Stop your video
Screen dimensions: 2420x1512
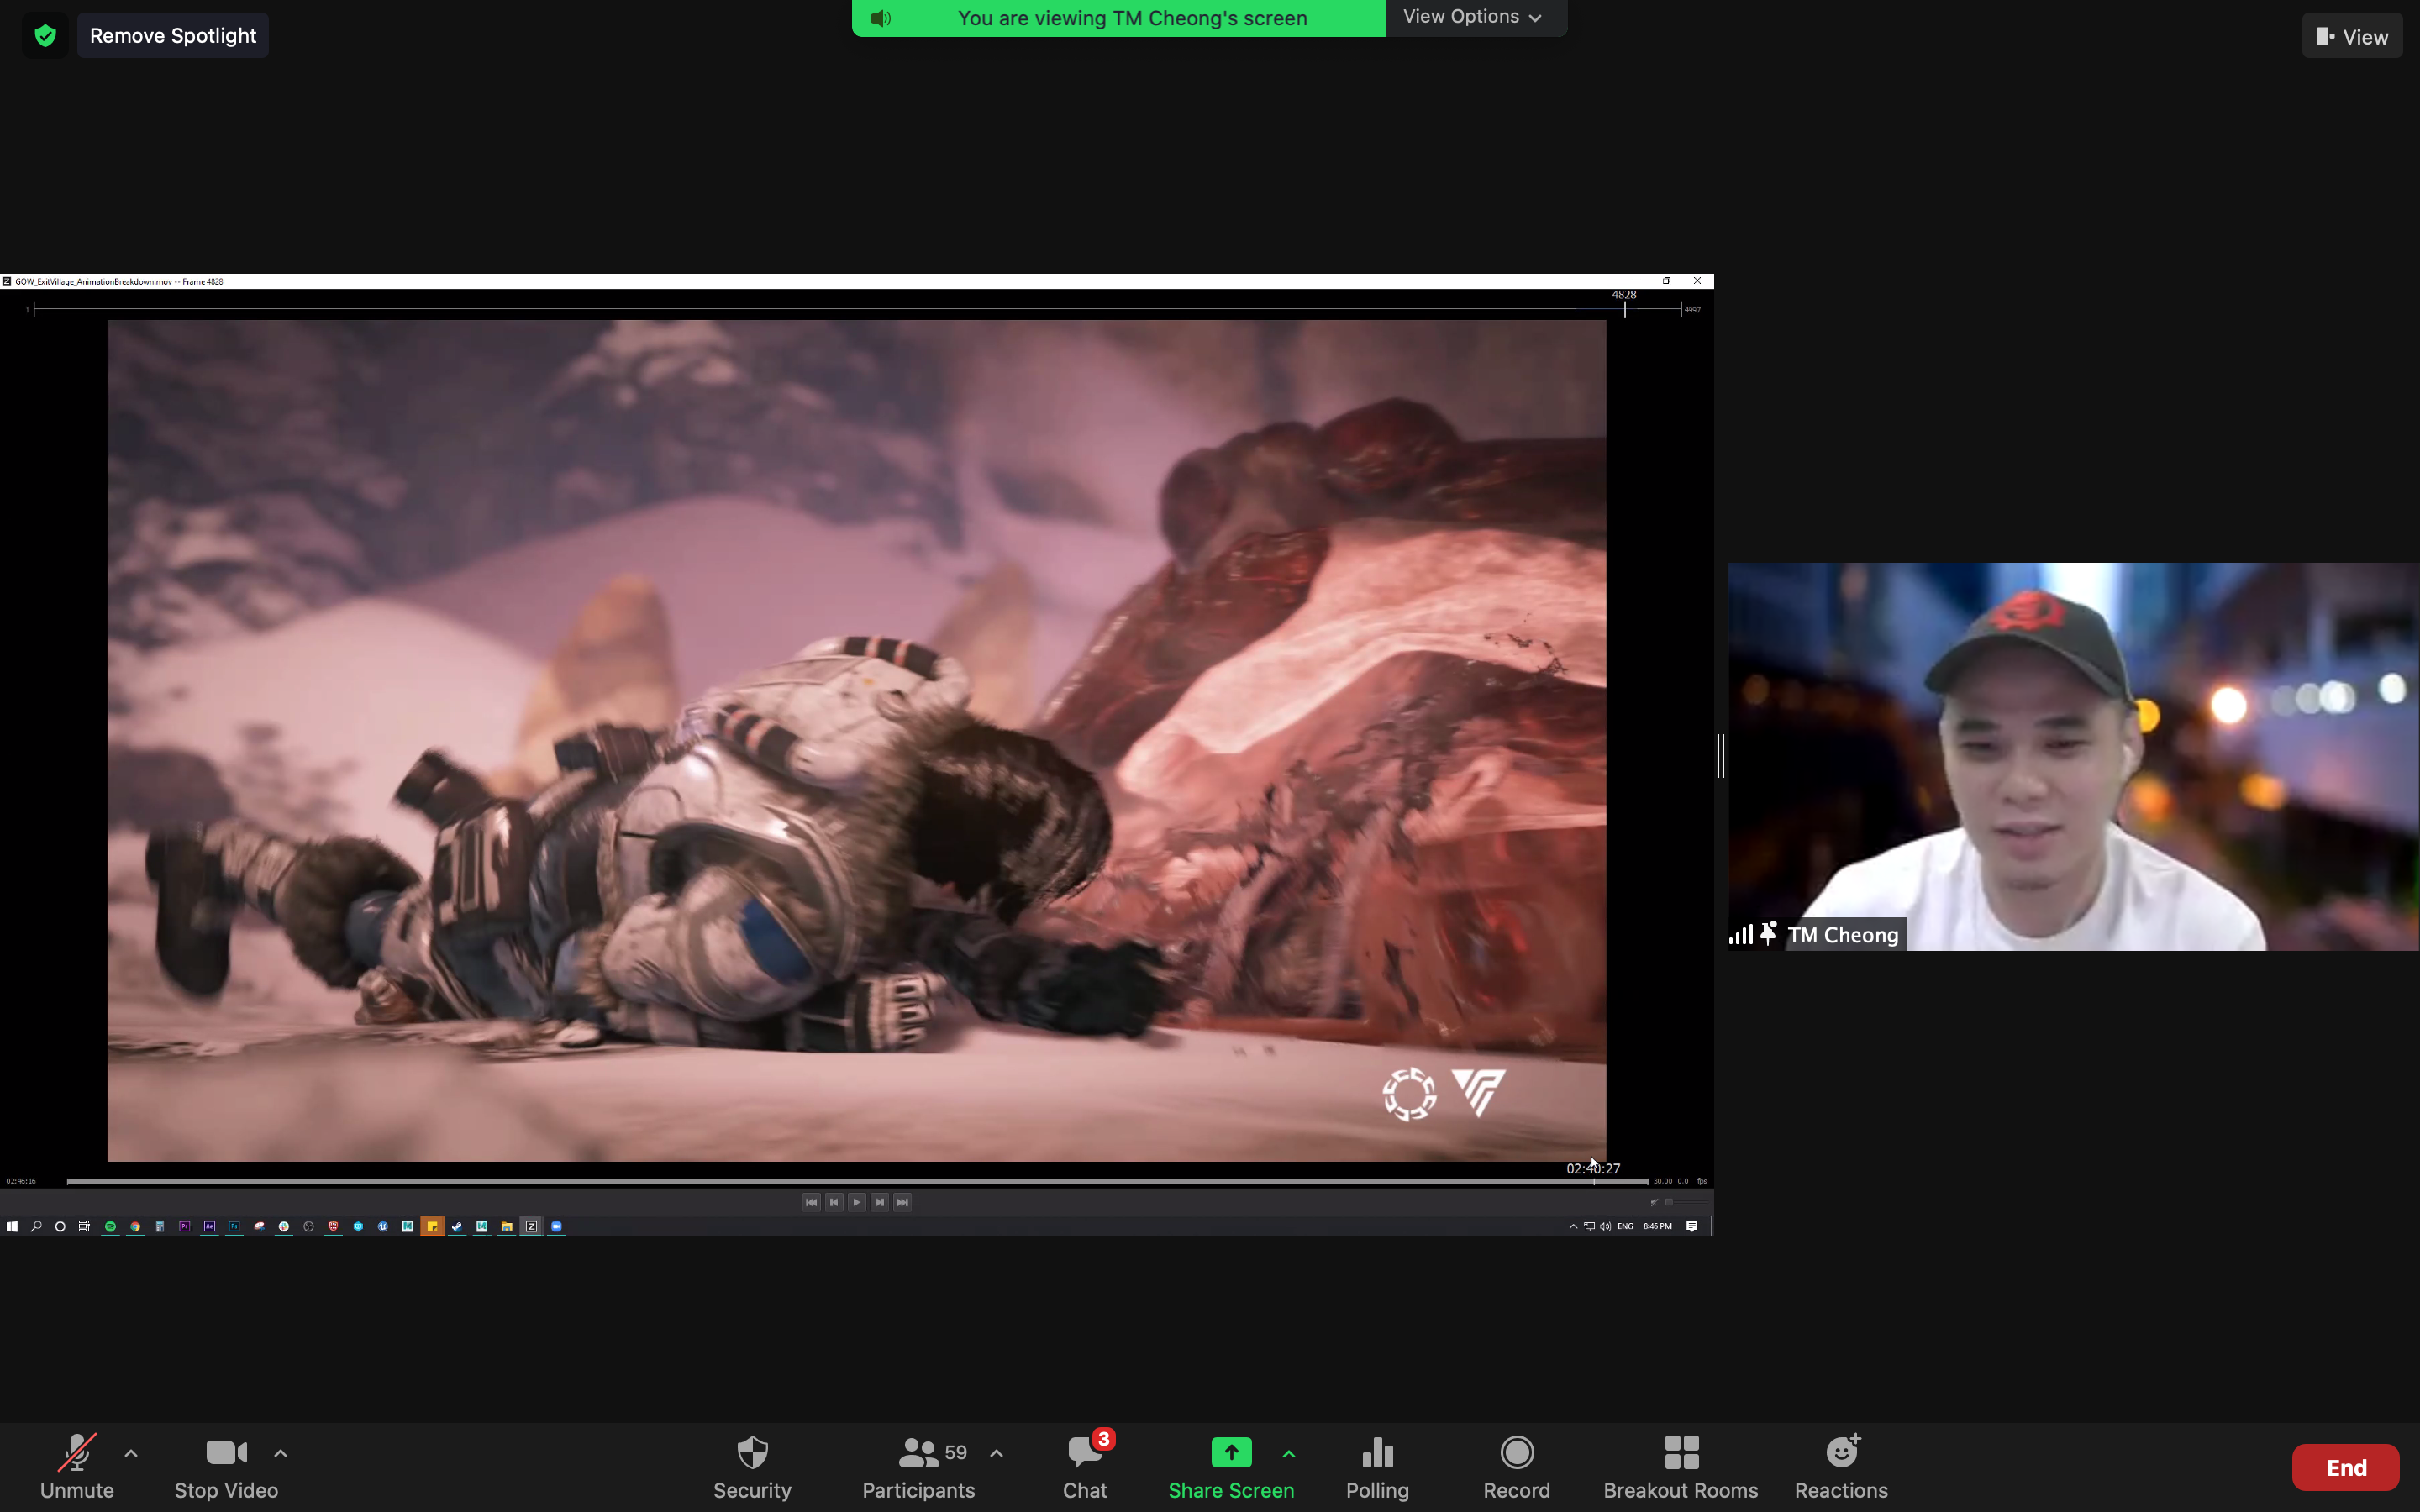click(x=226, y=1467)
